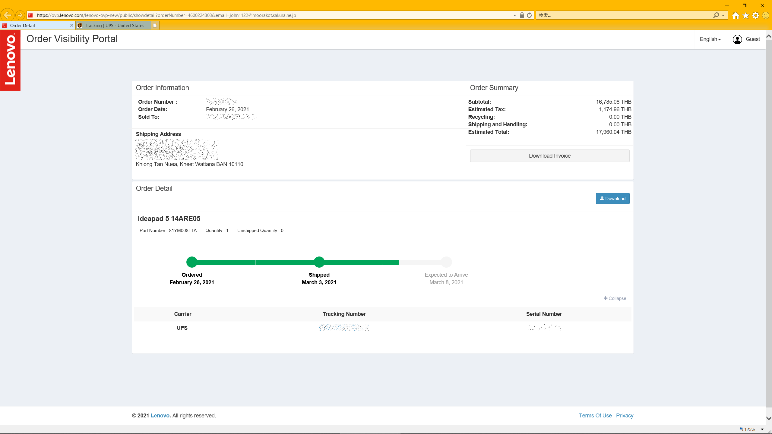Viewport: 772px width, 434px height.
Task: Open the Tools gear icon
Action: (756, 15)
